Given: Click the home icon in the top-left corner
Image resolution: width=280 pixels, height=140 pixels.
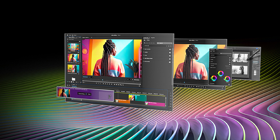Looking at the screenshot, I should [x=67, y=35].
